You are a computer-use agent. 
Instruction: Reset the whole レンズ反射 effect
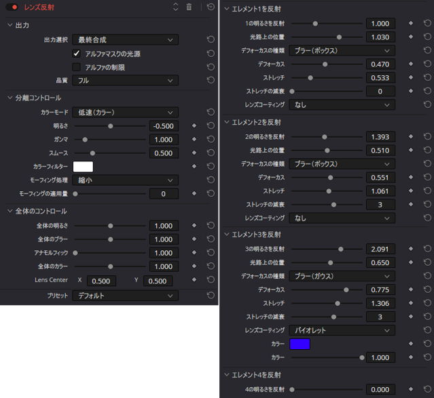(x=211, y=7)
